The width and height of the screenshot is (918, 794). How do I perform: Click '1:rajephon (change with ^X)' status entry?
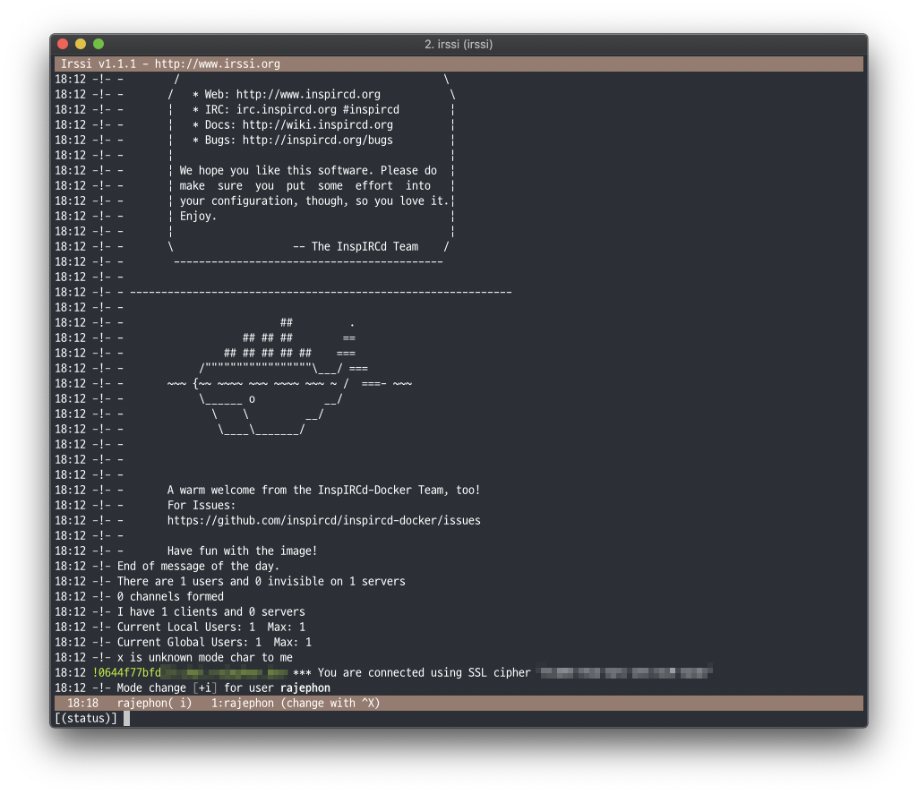pos(296,703)
